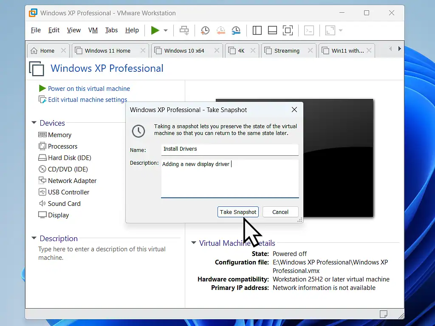Open the Edit menu
435x326 pixels.
click(54, 30)
